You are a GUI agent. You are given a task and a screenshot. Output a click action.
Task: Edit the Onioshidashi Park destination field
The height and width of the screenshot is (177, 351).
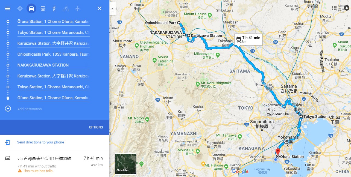(53, 54)
